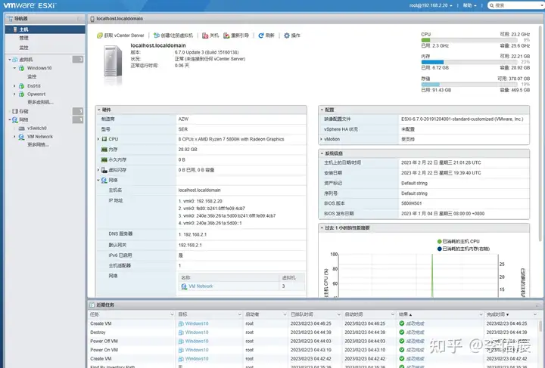The width and height of the screenshot is (545, 368).
Task: Click the memory usage bar
Action: [469, 62]
